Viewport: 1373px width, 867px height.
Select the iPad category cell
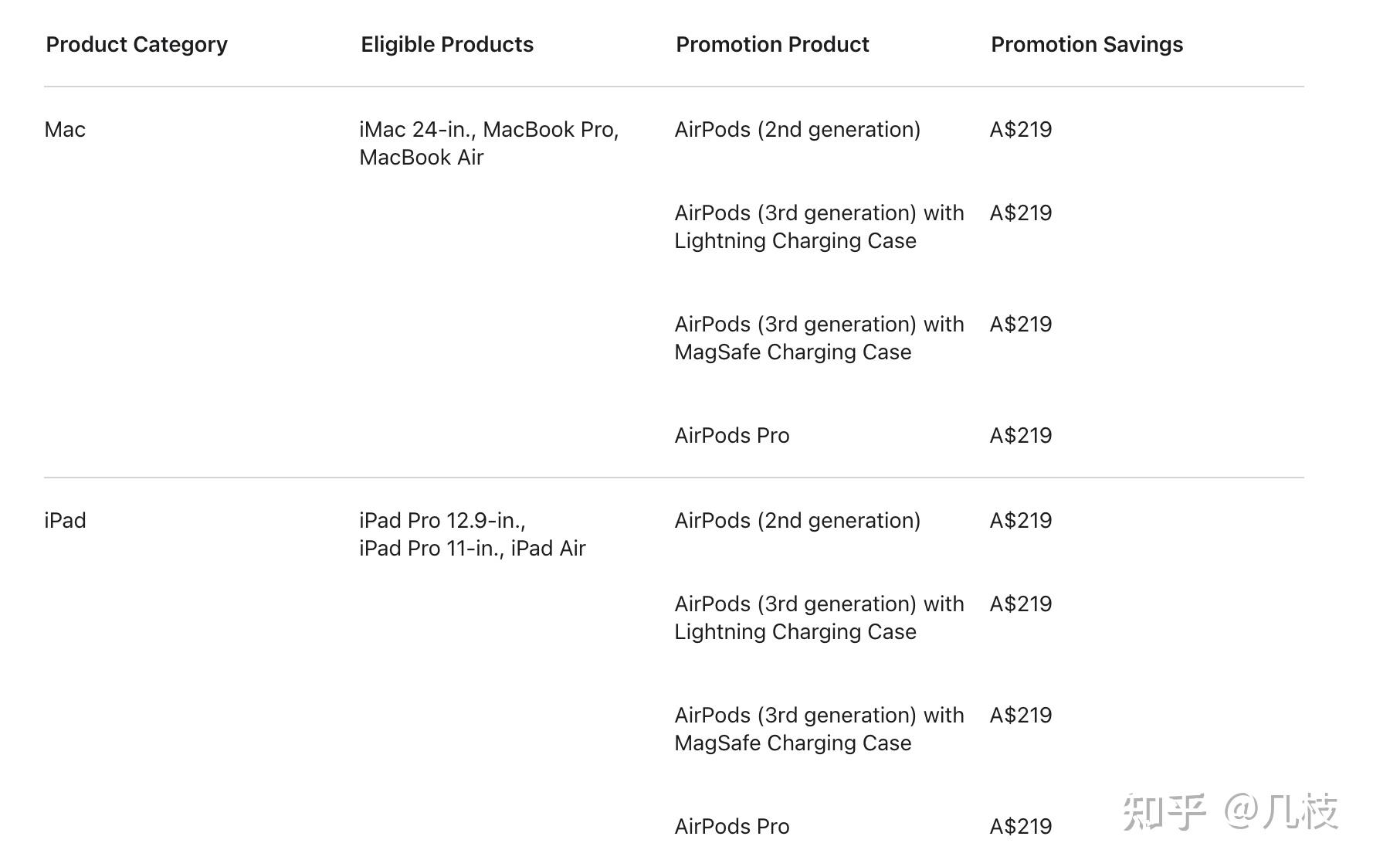pyautogui.click(x=65, y=521)
